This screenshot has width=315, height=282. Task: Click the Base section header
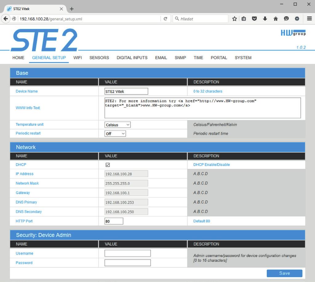coord(157,73)
